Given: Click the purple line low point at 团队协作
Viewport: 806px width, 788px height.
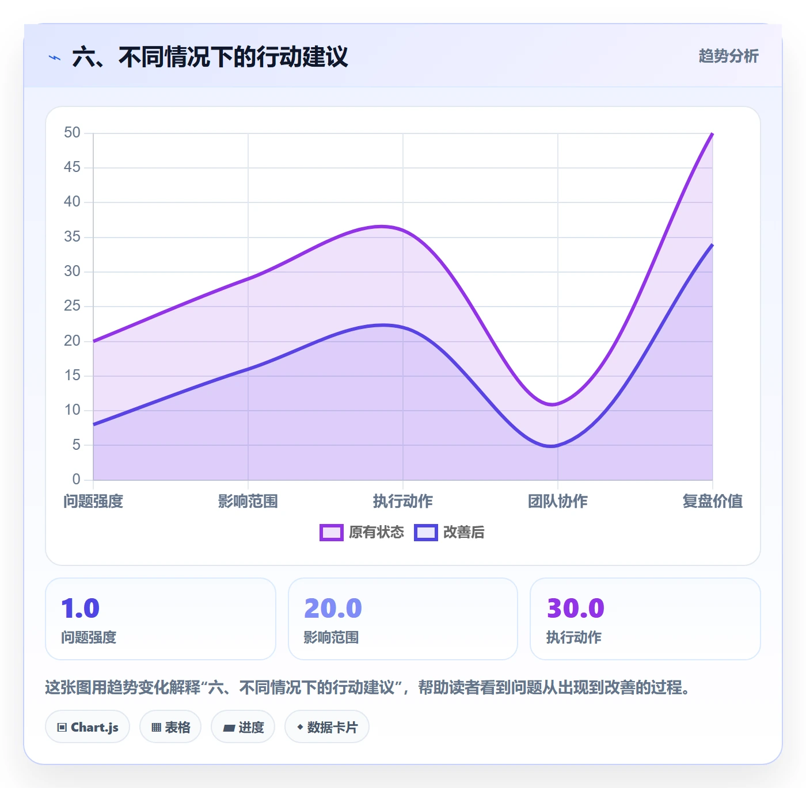Looking at the screenshot, I should click(558, 403).
